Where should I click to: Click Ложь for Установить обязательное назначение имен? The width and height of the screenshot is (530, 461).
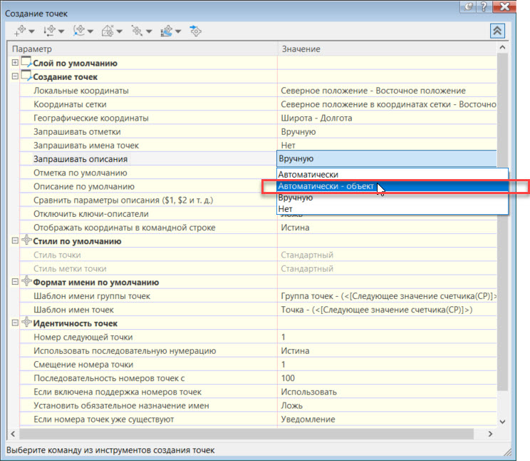pyautogui.click(x=291, y=405)
